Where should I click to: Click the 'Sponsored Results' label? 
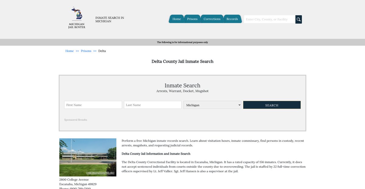coord(76,120)
